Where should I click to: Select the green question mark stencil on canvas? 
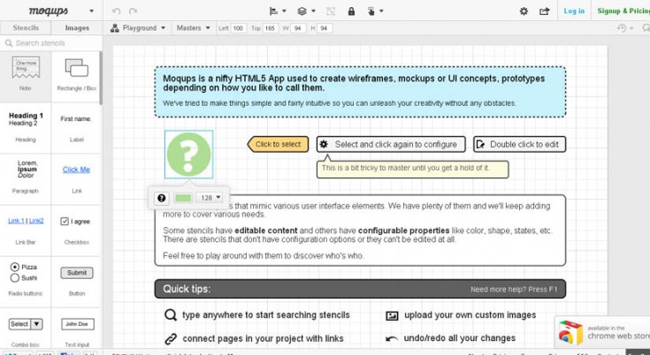(188, 153)
